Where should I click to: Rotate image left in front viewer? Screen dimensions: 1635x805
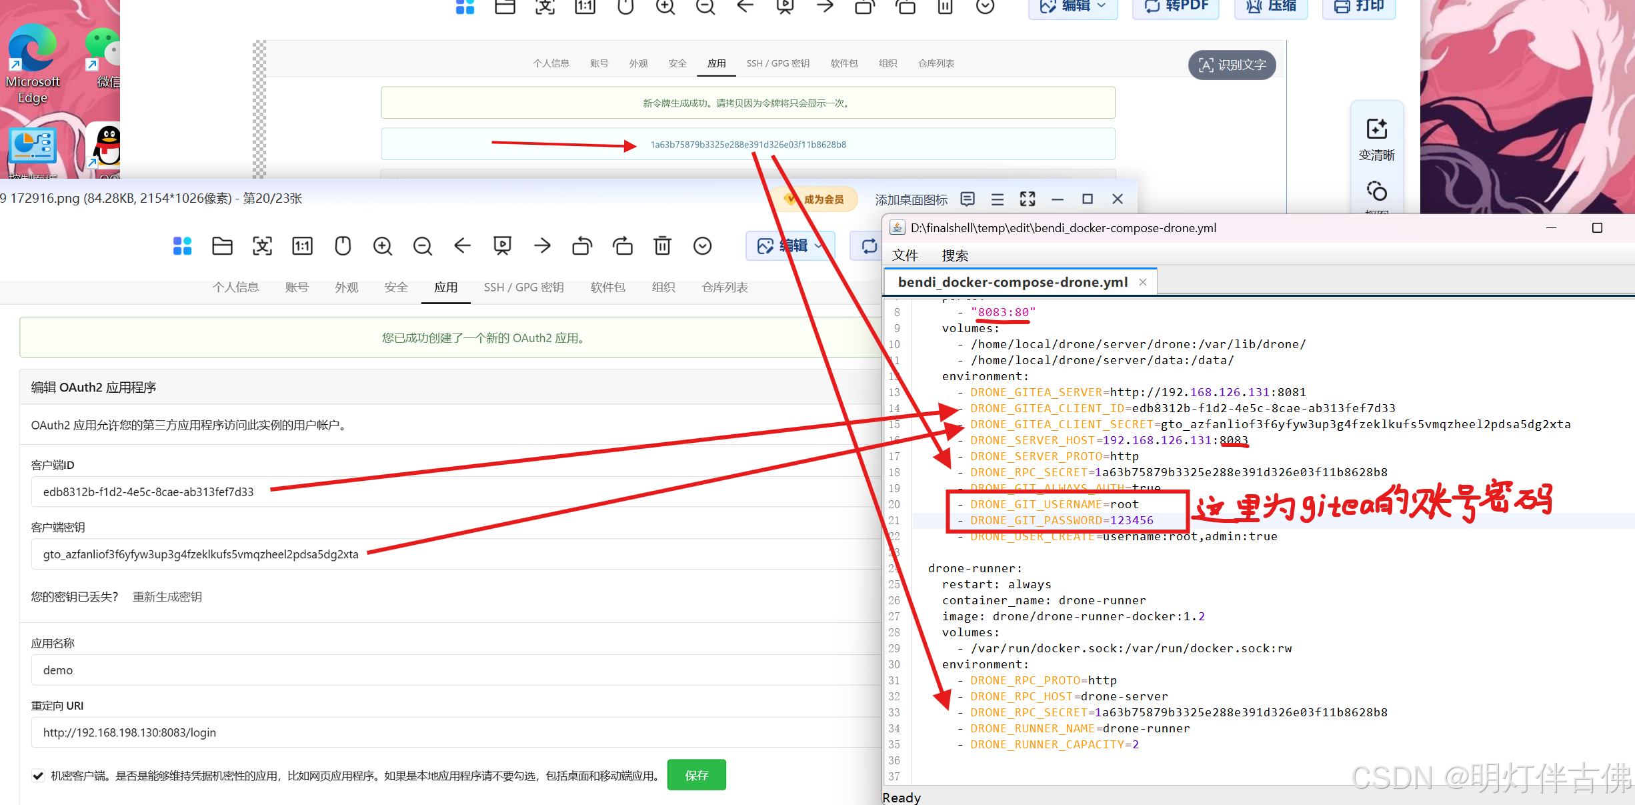coord(582,246)
